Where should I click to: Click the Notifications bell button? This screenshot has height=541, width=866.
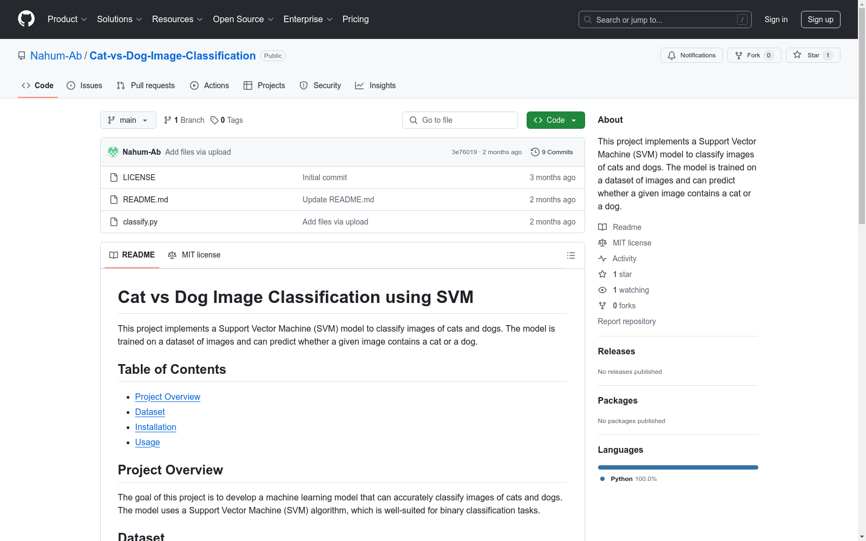691,55
